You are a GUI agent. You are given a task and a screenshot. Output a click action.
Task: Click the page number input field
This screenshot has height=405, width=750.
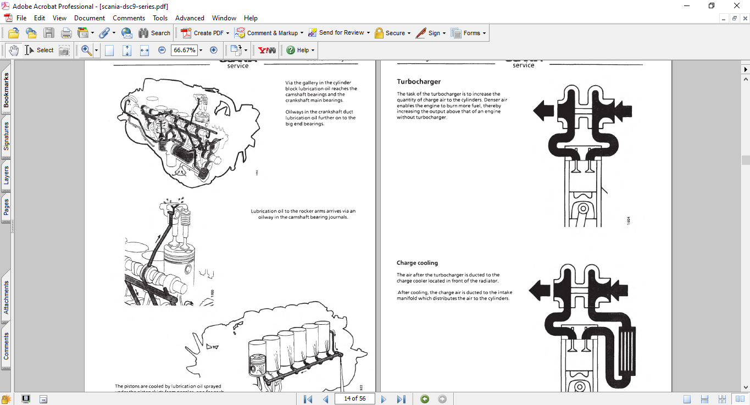pos(354,399)
